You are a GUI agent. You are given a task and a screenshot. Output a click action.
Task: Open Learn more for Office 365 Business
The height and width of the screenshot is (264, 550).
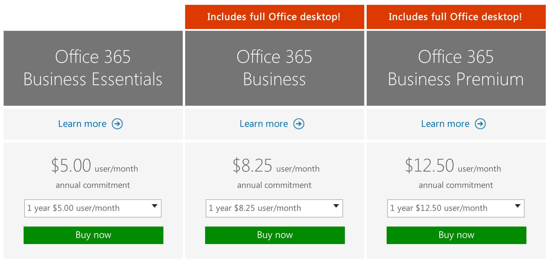(x=264, y=124)
